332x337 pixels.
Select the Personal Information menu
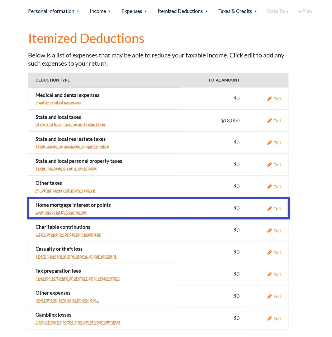click(53, 11)
